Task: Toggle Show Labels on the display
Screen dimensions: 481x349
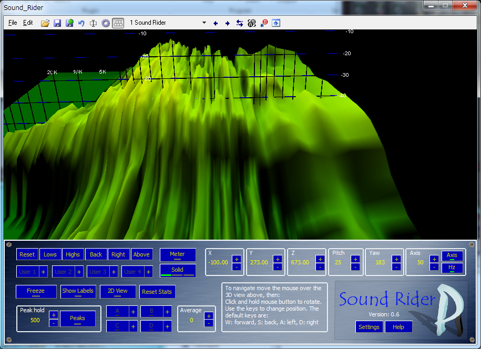Action: click(78, 292)
